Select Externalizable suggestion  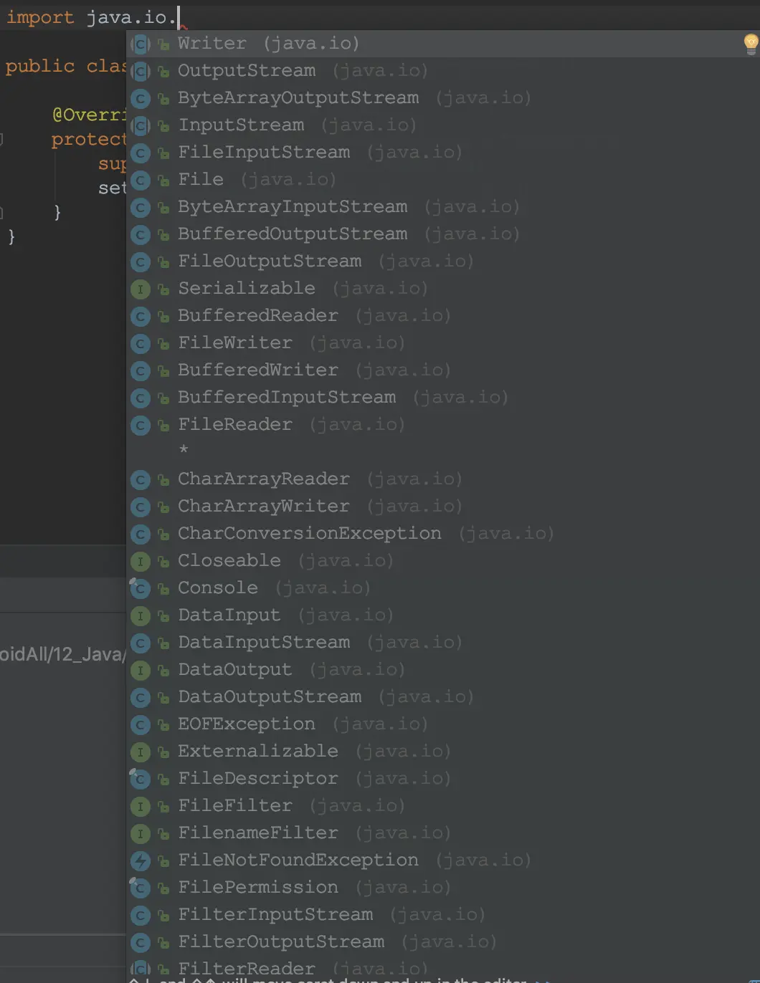coord(443,752)
